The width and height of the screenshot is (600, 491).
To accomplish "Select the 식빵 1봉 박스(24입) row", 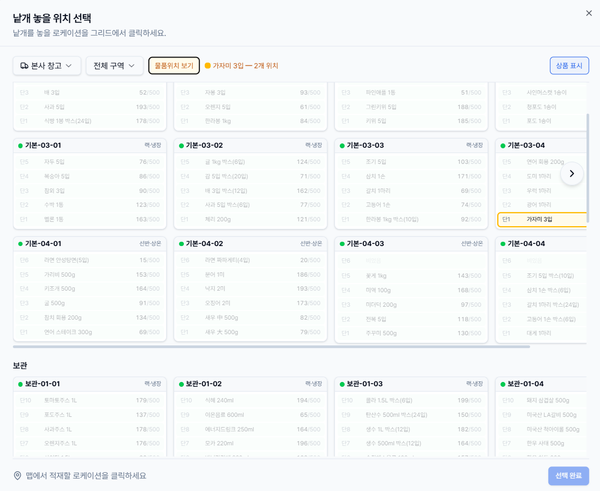I will coord(90,121).
